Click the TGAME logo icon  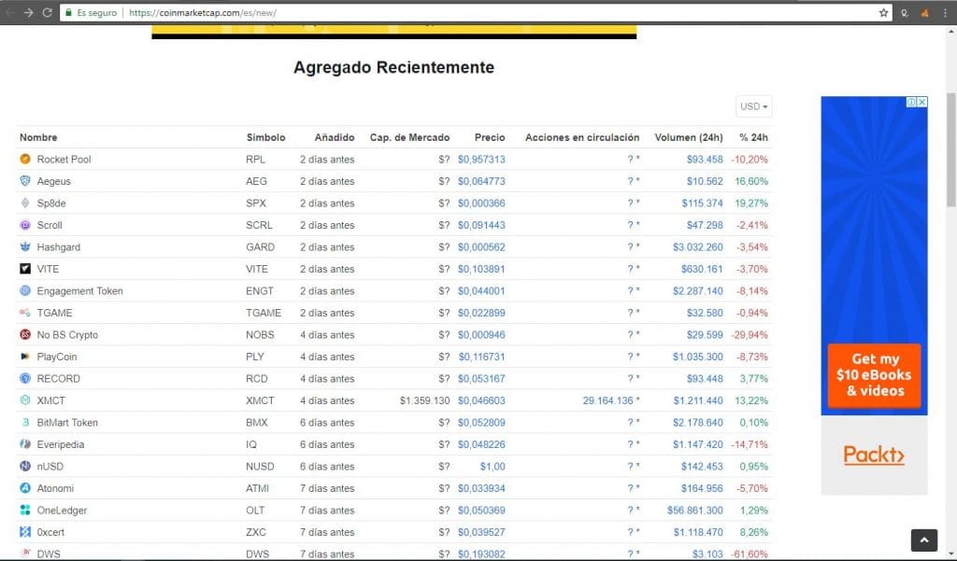25,313
